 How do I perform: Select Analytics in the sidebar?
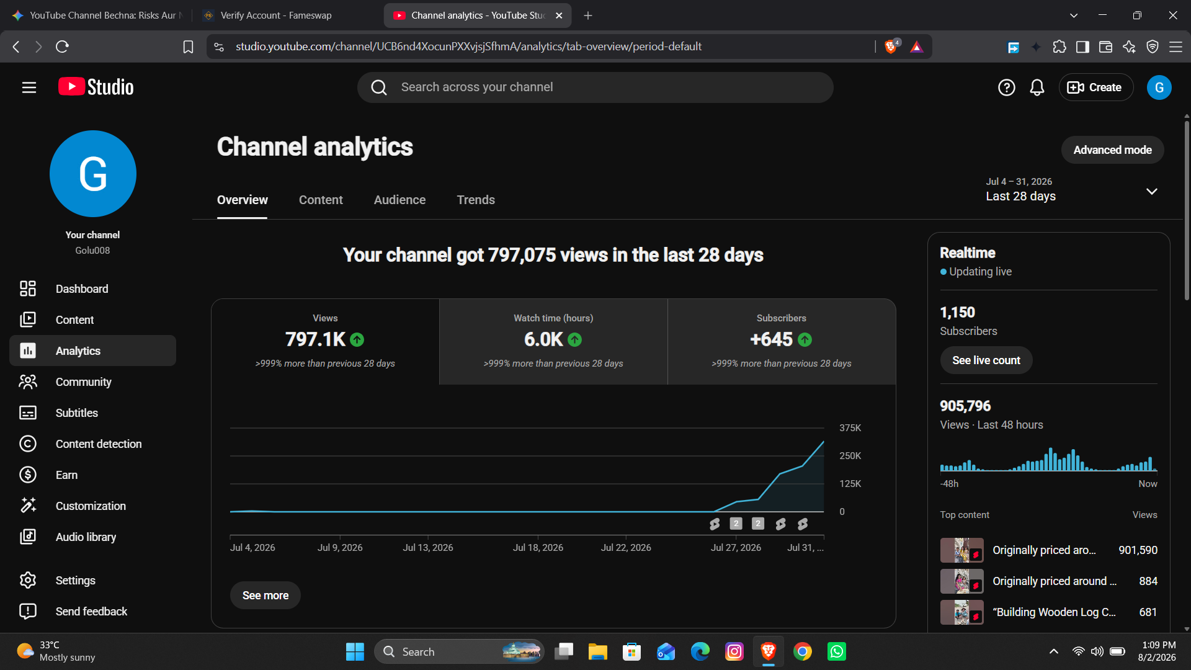tap(93, 351)
